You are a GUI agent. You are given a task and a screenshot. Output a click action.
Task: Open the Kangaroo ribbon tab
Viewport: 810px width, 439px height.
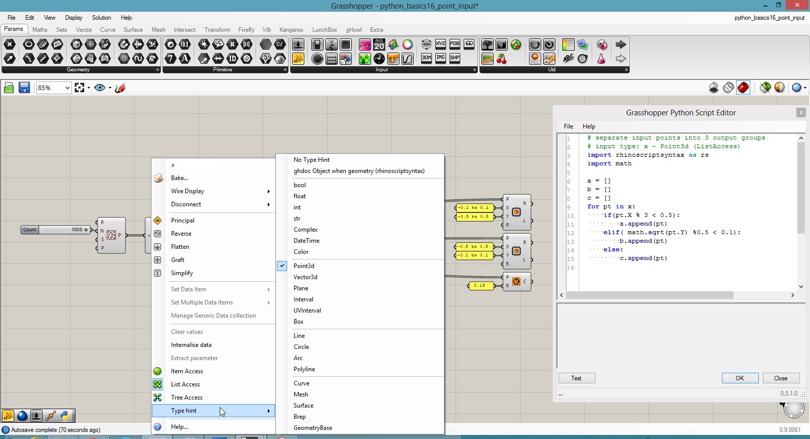tap(291, 30)
